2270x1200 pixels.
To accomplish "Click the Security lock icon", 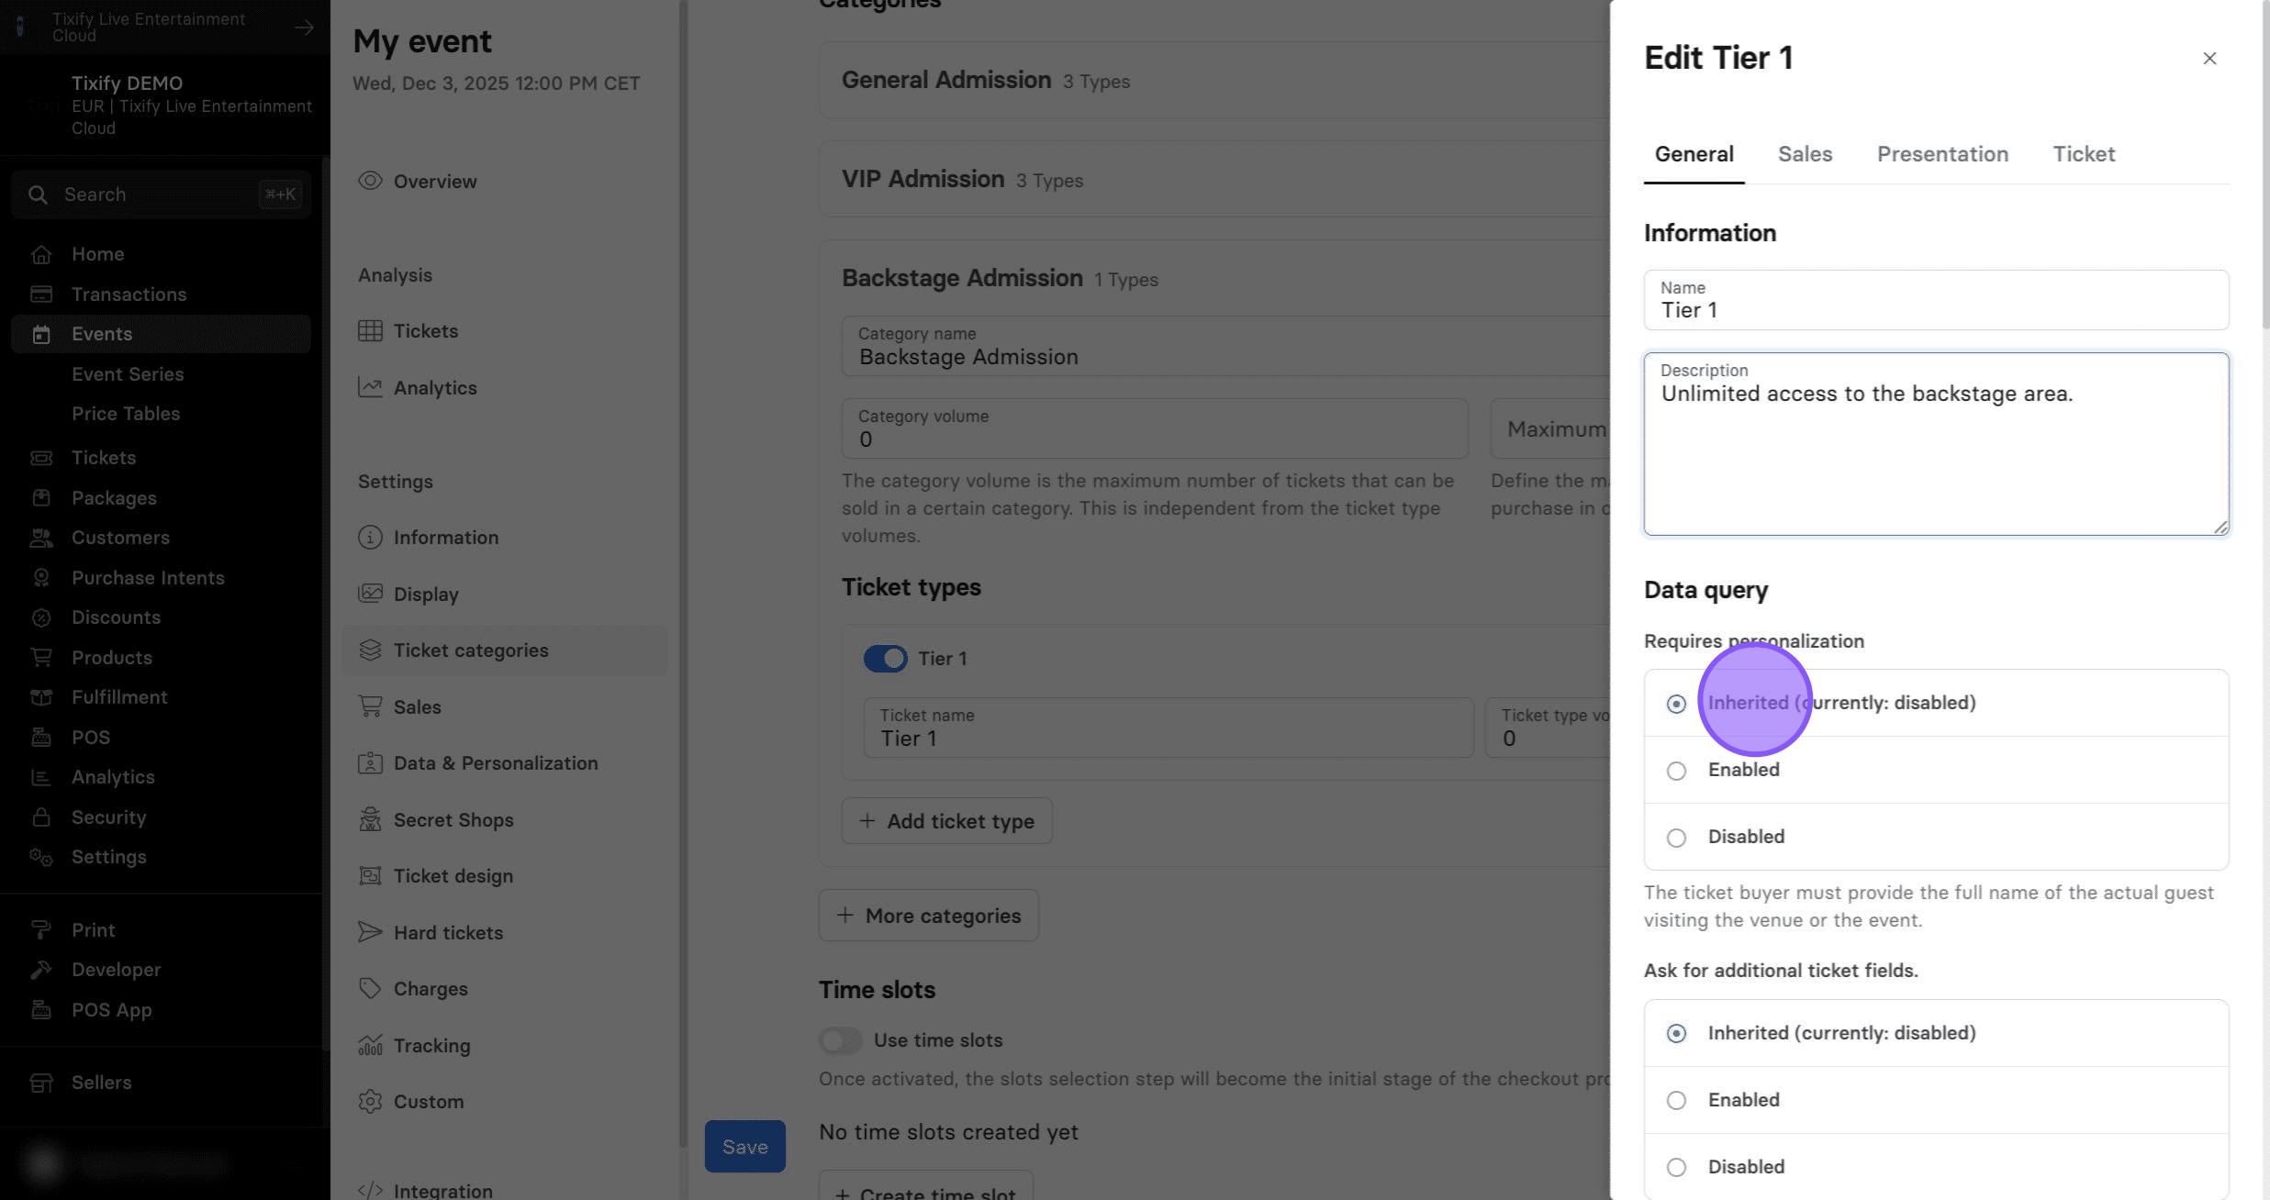I will click(x=40, y=817).
